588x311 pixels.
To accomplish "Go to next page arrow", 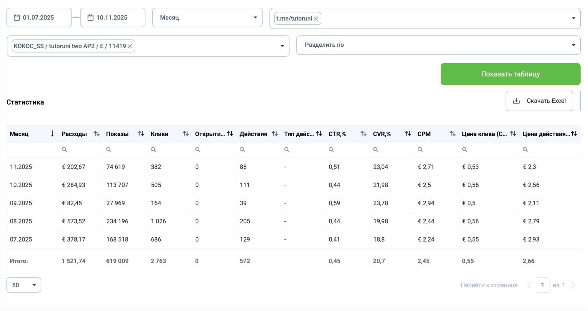I will pos(573,285).
